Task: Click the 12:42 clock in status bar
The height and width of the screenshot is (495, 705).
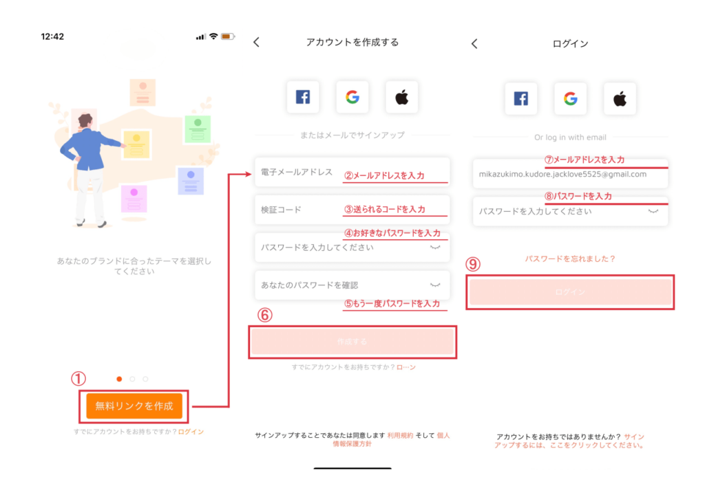Action: click(52, 37)
